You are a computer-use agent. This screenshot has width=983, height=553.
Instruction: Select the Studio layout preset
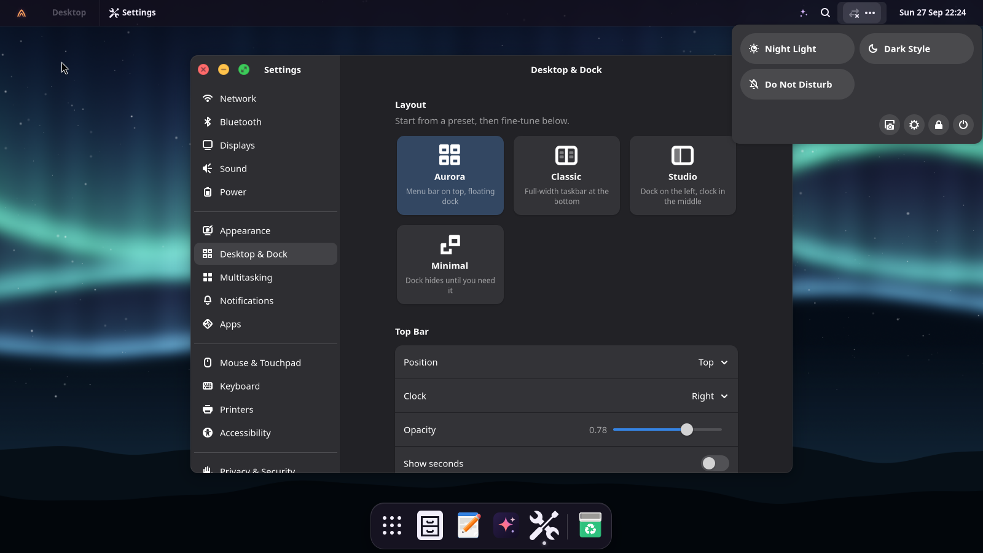[683, 176]
